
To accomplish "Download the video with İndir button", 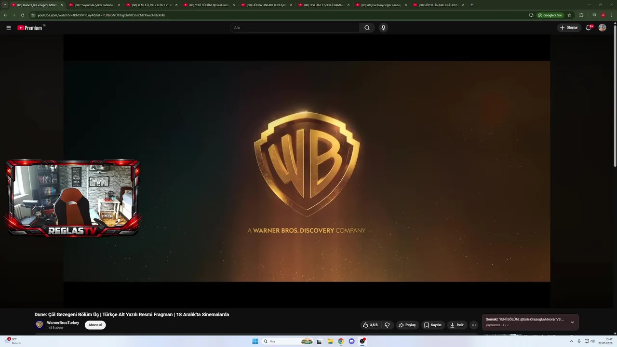I will 457,325.
